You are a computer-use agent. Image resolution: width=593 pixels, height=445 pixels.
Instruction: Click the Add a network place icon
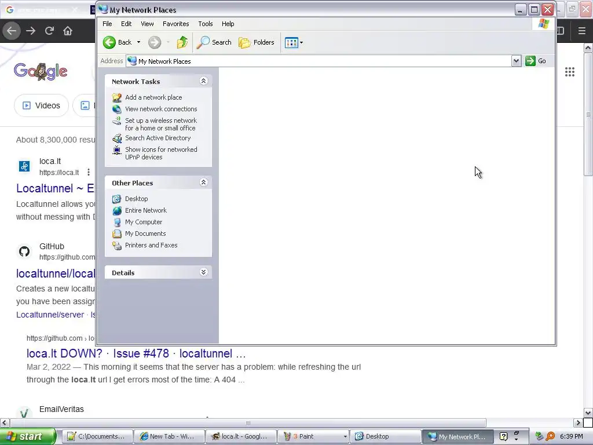coord(117,97)
